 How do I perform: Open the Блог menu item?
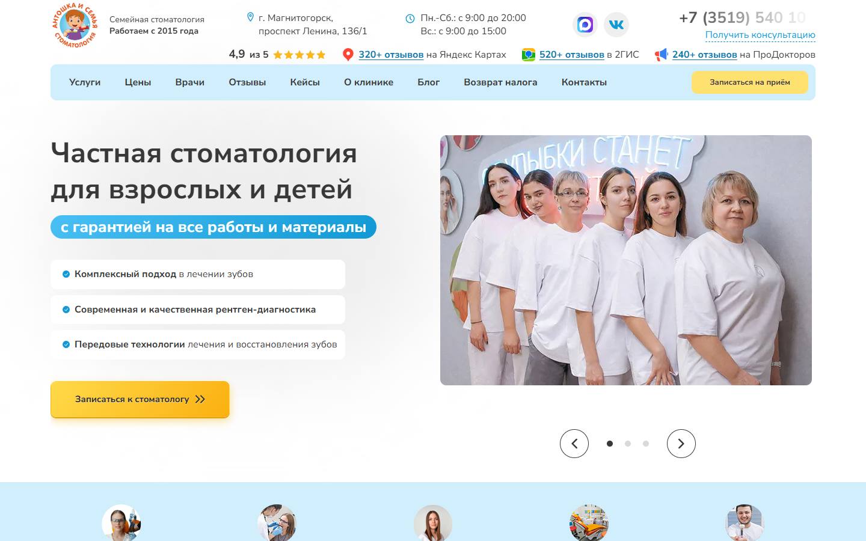[429, 82]
